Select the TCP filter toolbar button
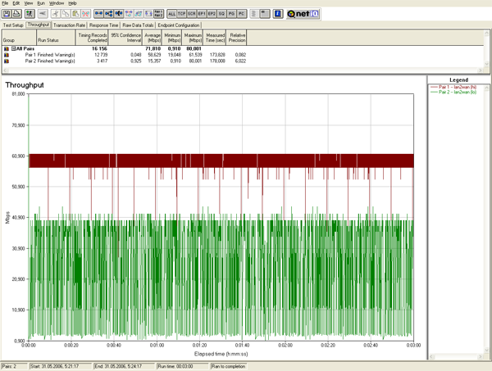The image size is (492, 371). [x=183, y=14]
